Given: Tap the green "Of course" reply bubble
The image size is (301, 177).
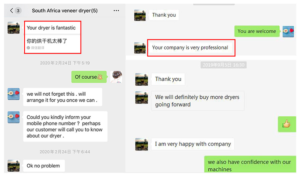Looking at the screenshot, I should click(89, 77).
